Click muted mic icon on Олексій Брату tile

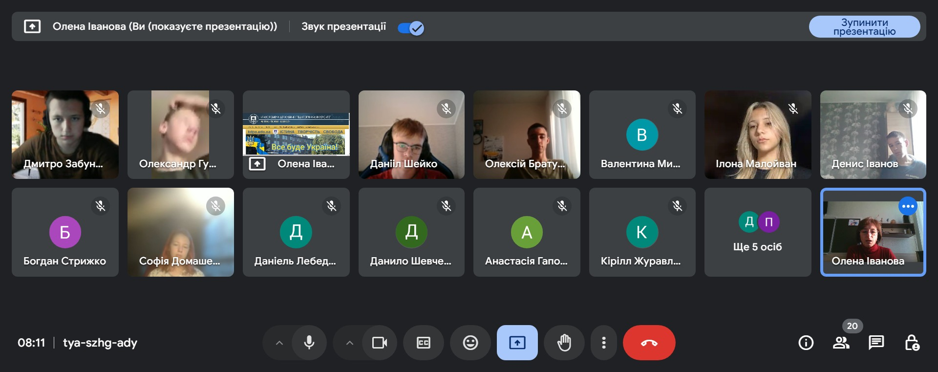click(x=562, y=109)
